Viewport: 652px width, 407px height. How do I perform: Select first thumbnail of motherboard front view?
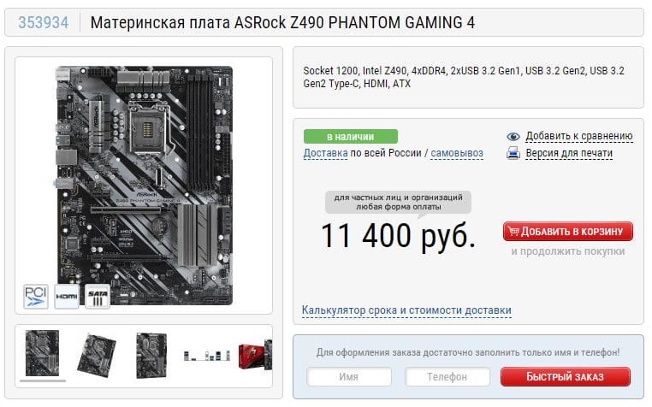tap(42, 353)
